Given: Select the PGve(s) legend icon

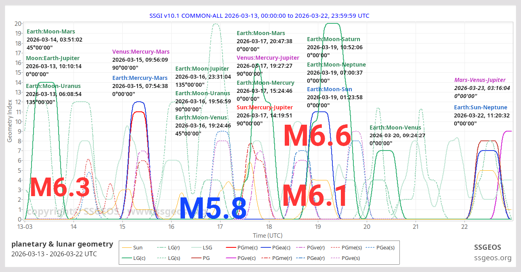Looking at the screenshot, I should tap(336, 257).
